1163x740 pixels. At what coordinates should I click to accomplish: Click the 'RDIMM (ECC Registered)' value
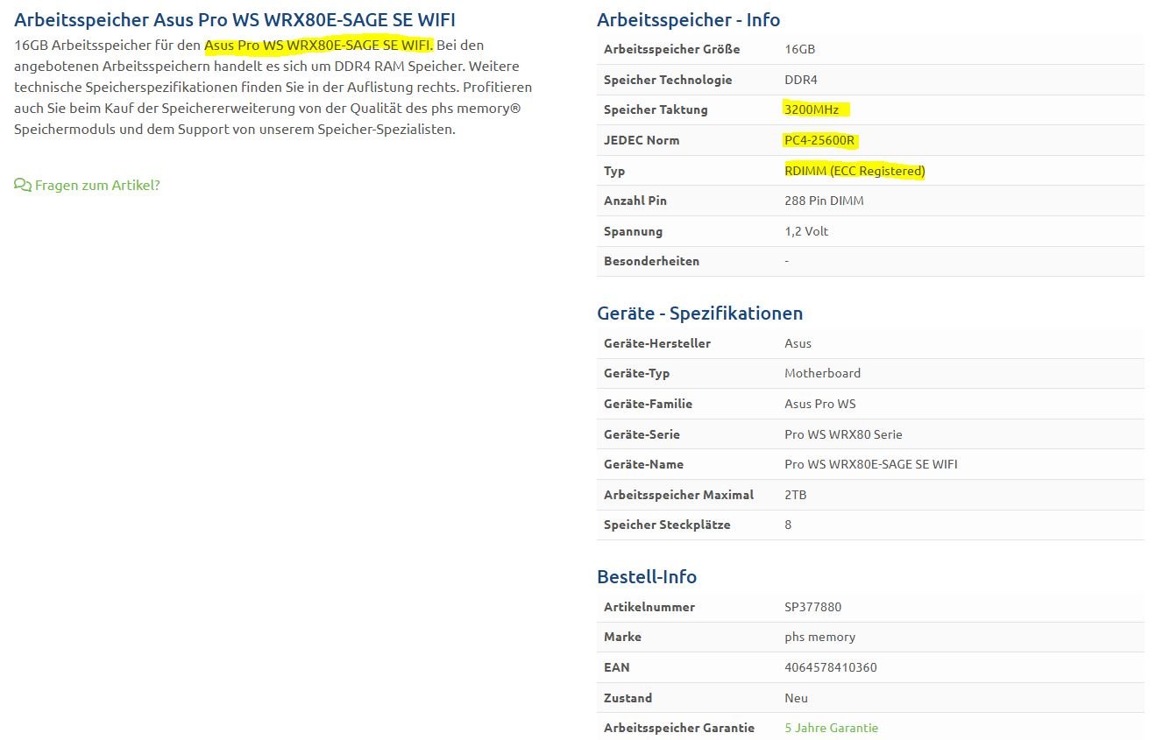click(x=855, y=171)
